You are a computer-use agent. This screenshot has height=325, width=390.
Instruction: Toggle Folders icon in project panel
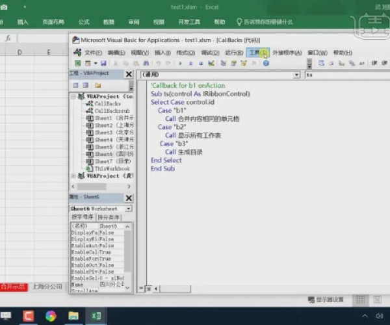tap(97, 85)
